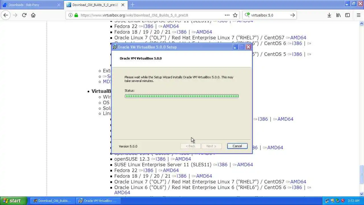The width and height of the screenshot is (364, 205).
Task: Close the VirtualBox Setup dialog
Action: [x=248, y=47]
